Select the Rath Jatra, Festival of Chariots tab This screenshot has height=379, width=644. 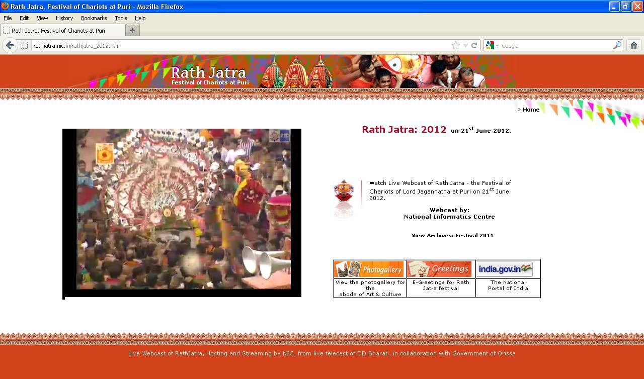click(62, 30)
